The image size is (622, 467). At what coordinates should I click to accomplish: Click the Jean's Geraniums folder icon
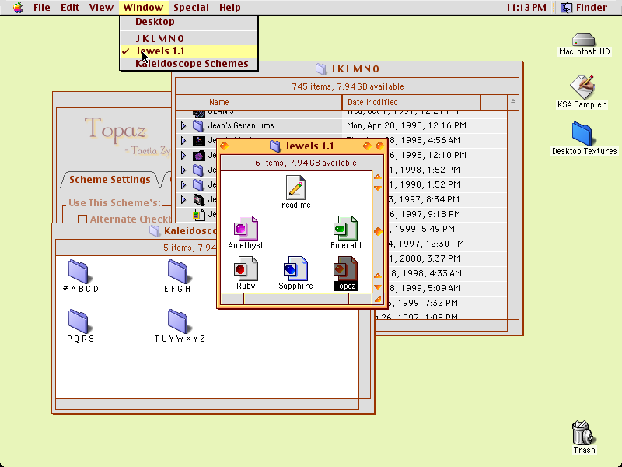coord(198,125)
